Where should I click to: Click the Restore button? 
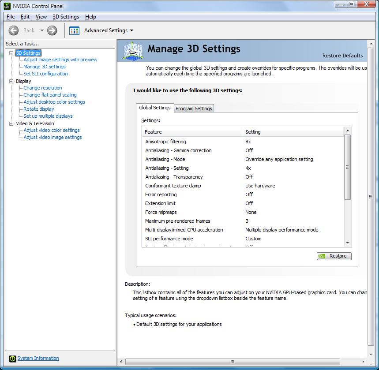pyautogui.click(x=334, y=256)
